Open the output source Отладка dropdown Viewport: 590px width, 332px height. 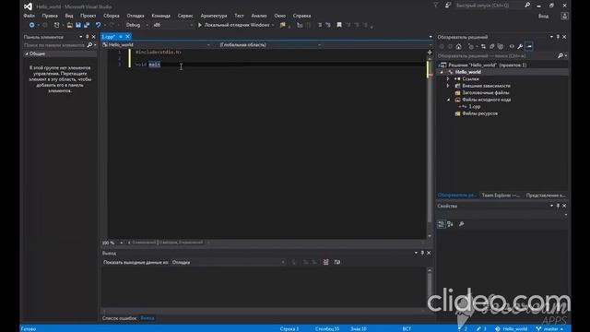pyautogui.click(x=228, y=262)
